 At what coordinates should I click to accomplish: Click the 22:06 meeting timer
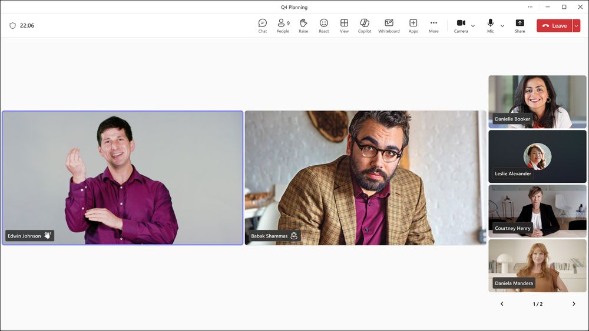pos(27,25)
